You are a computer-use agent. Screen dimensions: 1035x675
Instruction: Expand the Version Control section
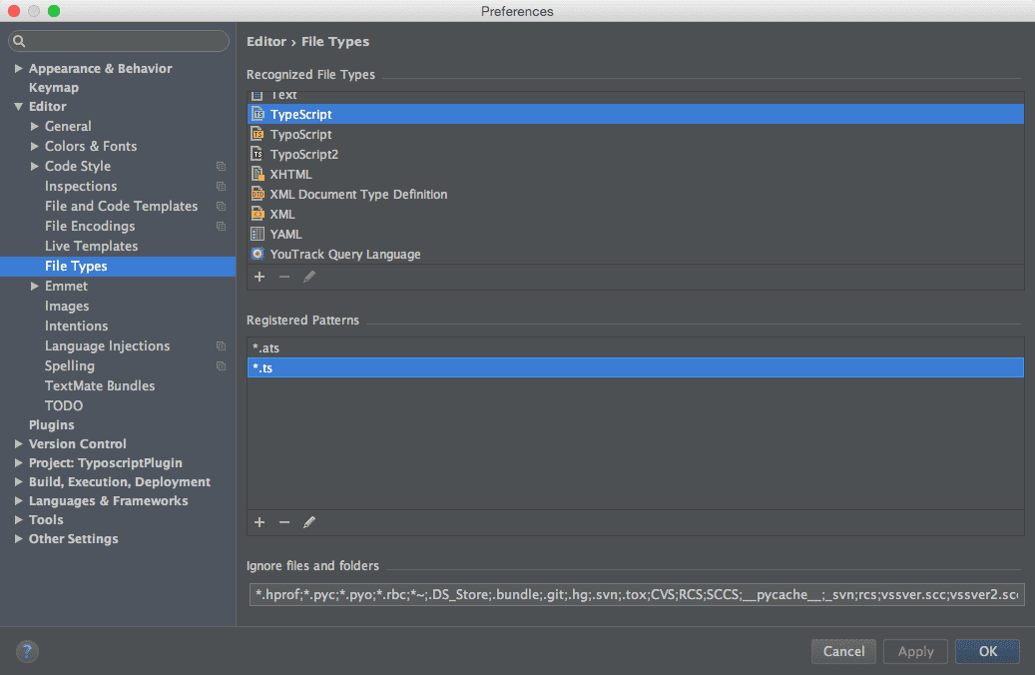tap(19, 443)
